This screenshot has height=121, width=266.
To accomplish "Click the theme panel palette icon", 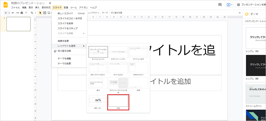I will pyautogui.click(x=247, y=14).
